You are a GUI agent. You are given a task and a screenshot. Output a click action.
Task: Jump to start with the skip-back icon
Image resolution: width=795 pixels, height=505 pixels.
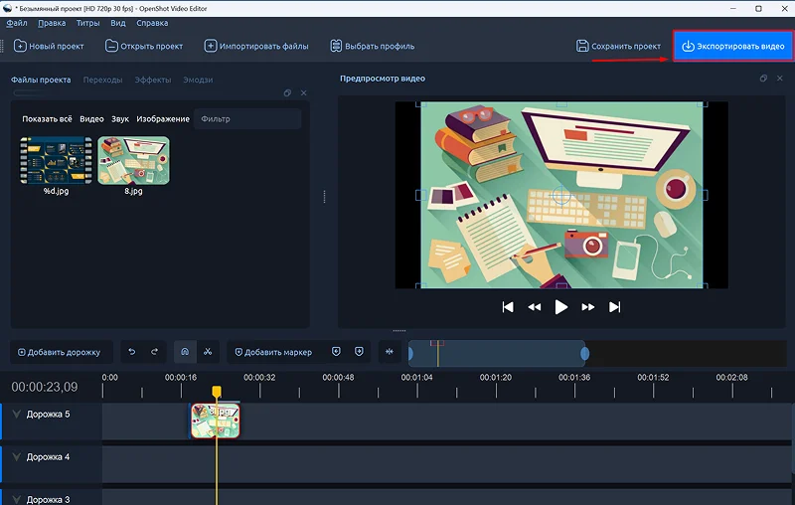(x=508, y=307)
